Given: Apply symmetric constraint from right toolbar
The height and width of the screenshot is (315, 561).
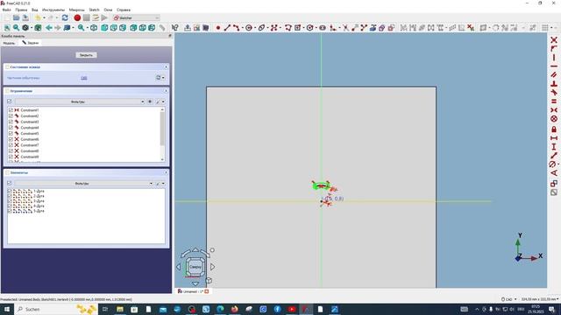Looking at the screenshot, I should click(x=554, y=110).
